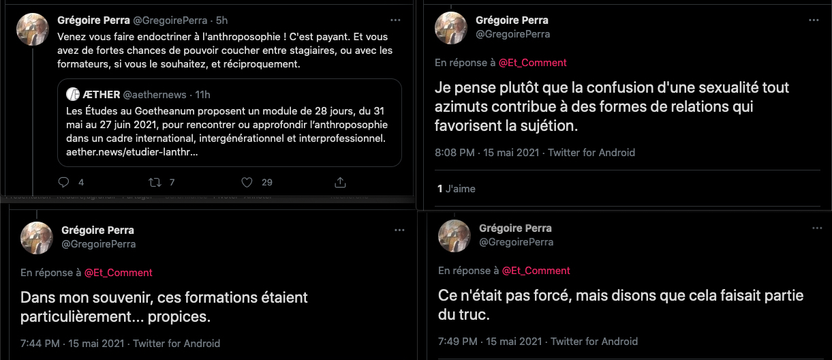
Task: Click the avatar on the 7:49 PM reply
Action: tap(454, 236)
